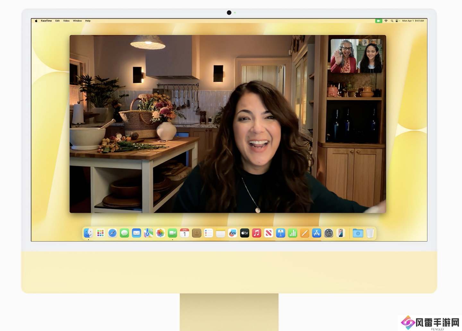Open FaceTime from the dock
The image size is (462, 331).
tap(172, 233)
